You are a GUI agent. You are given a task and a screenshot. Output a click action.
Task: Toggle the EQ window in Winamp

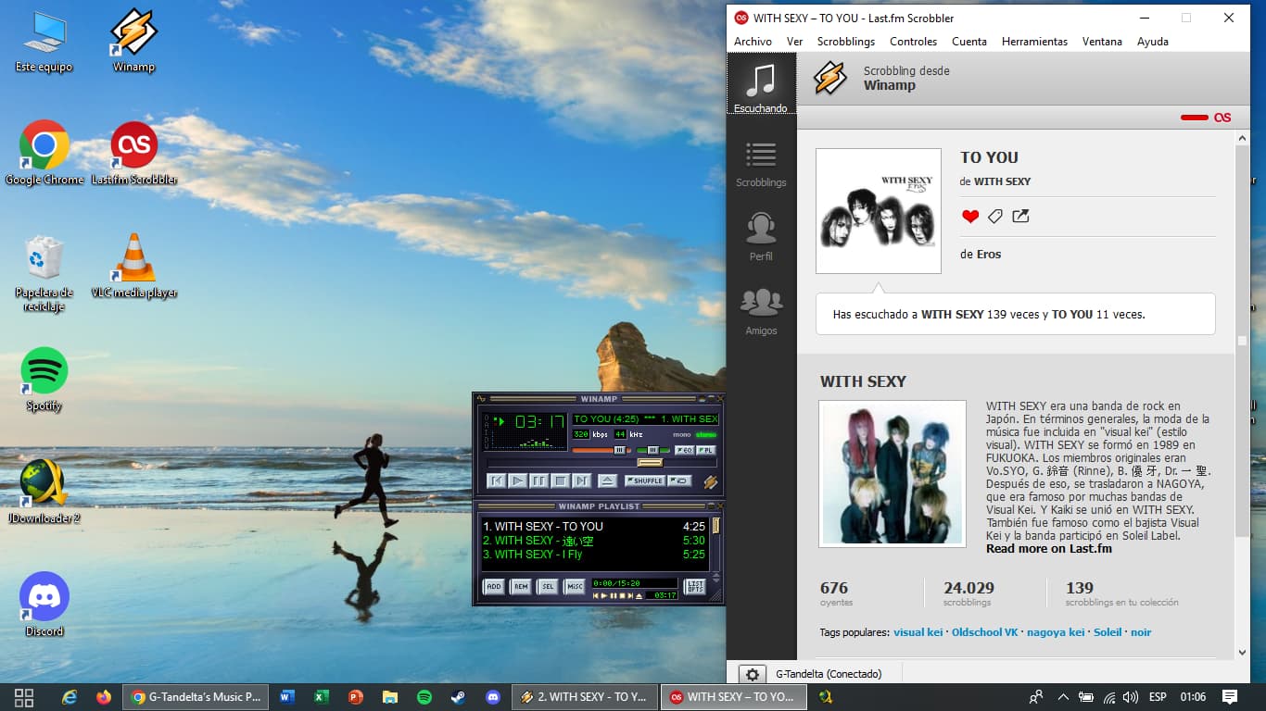(x=684, y=450)
